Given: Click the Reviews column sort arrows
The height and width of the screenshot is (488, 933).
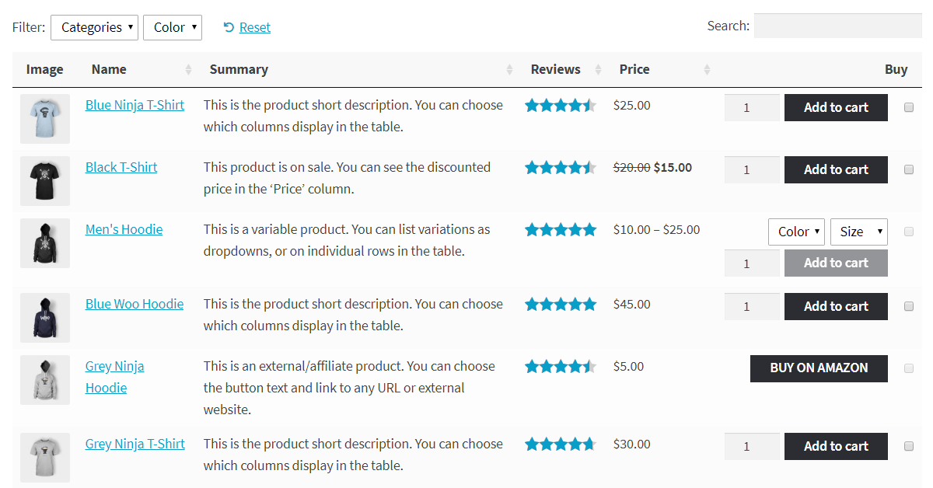Looking at the screenshot, I should [x=598, y=70].
